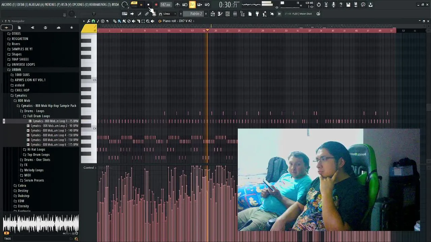Toggle the magnet snap icon in piano roll
The height and width of the screenshot is (242, 431).
[x=93, y=21]
